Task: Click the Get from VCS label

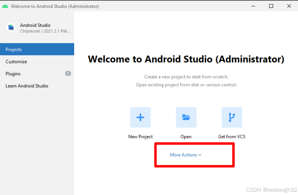Action: click(232, 136)
